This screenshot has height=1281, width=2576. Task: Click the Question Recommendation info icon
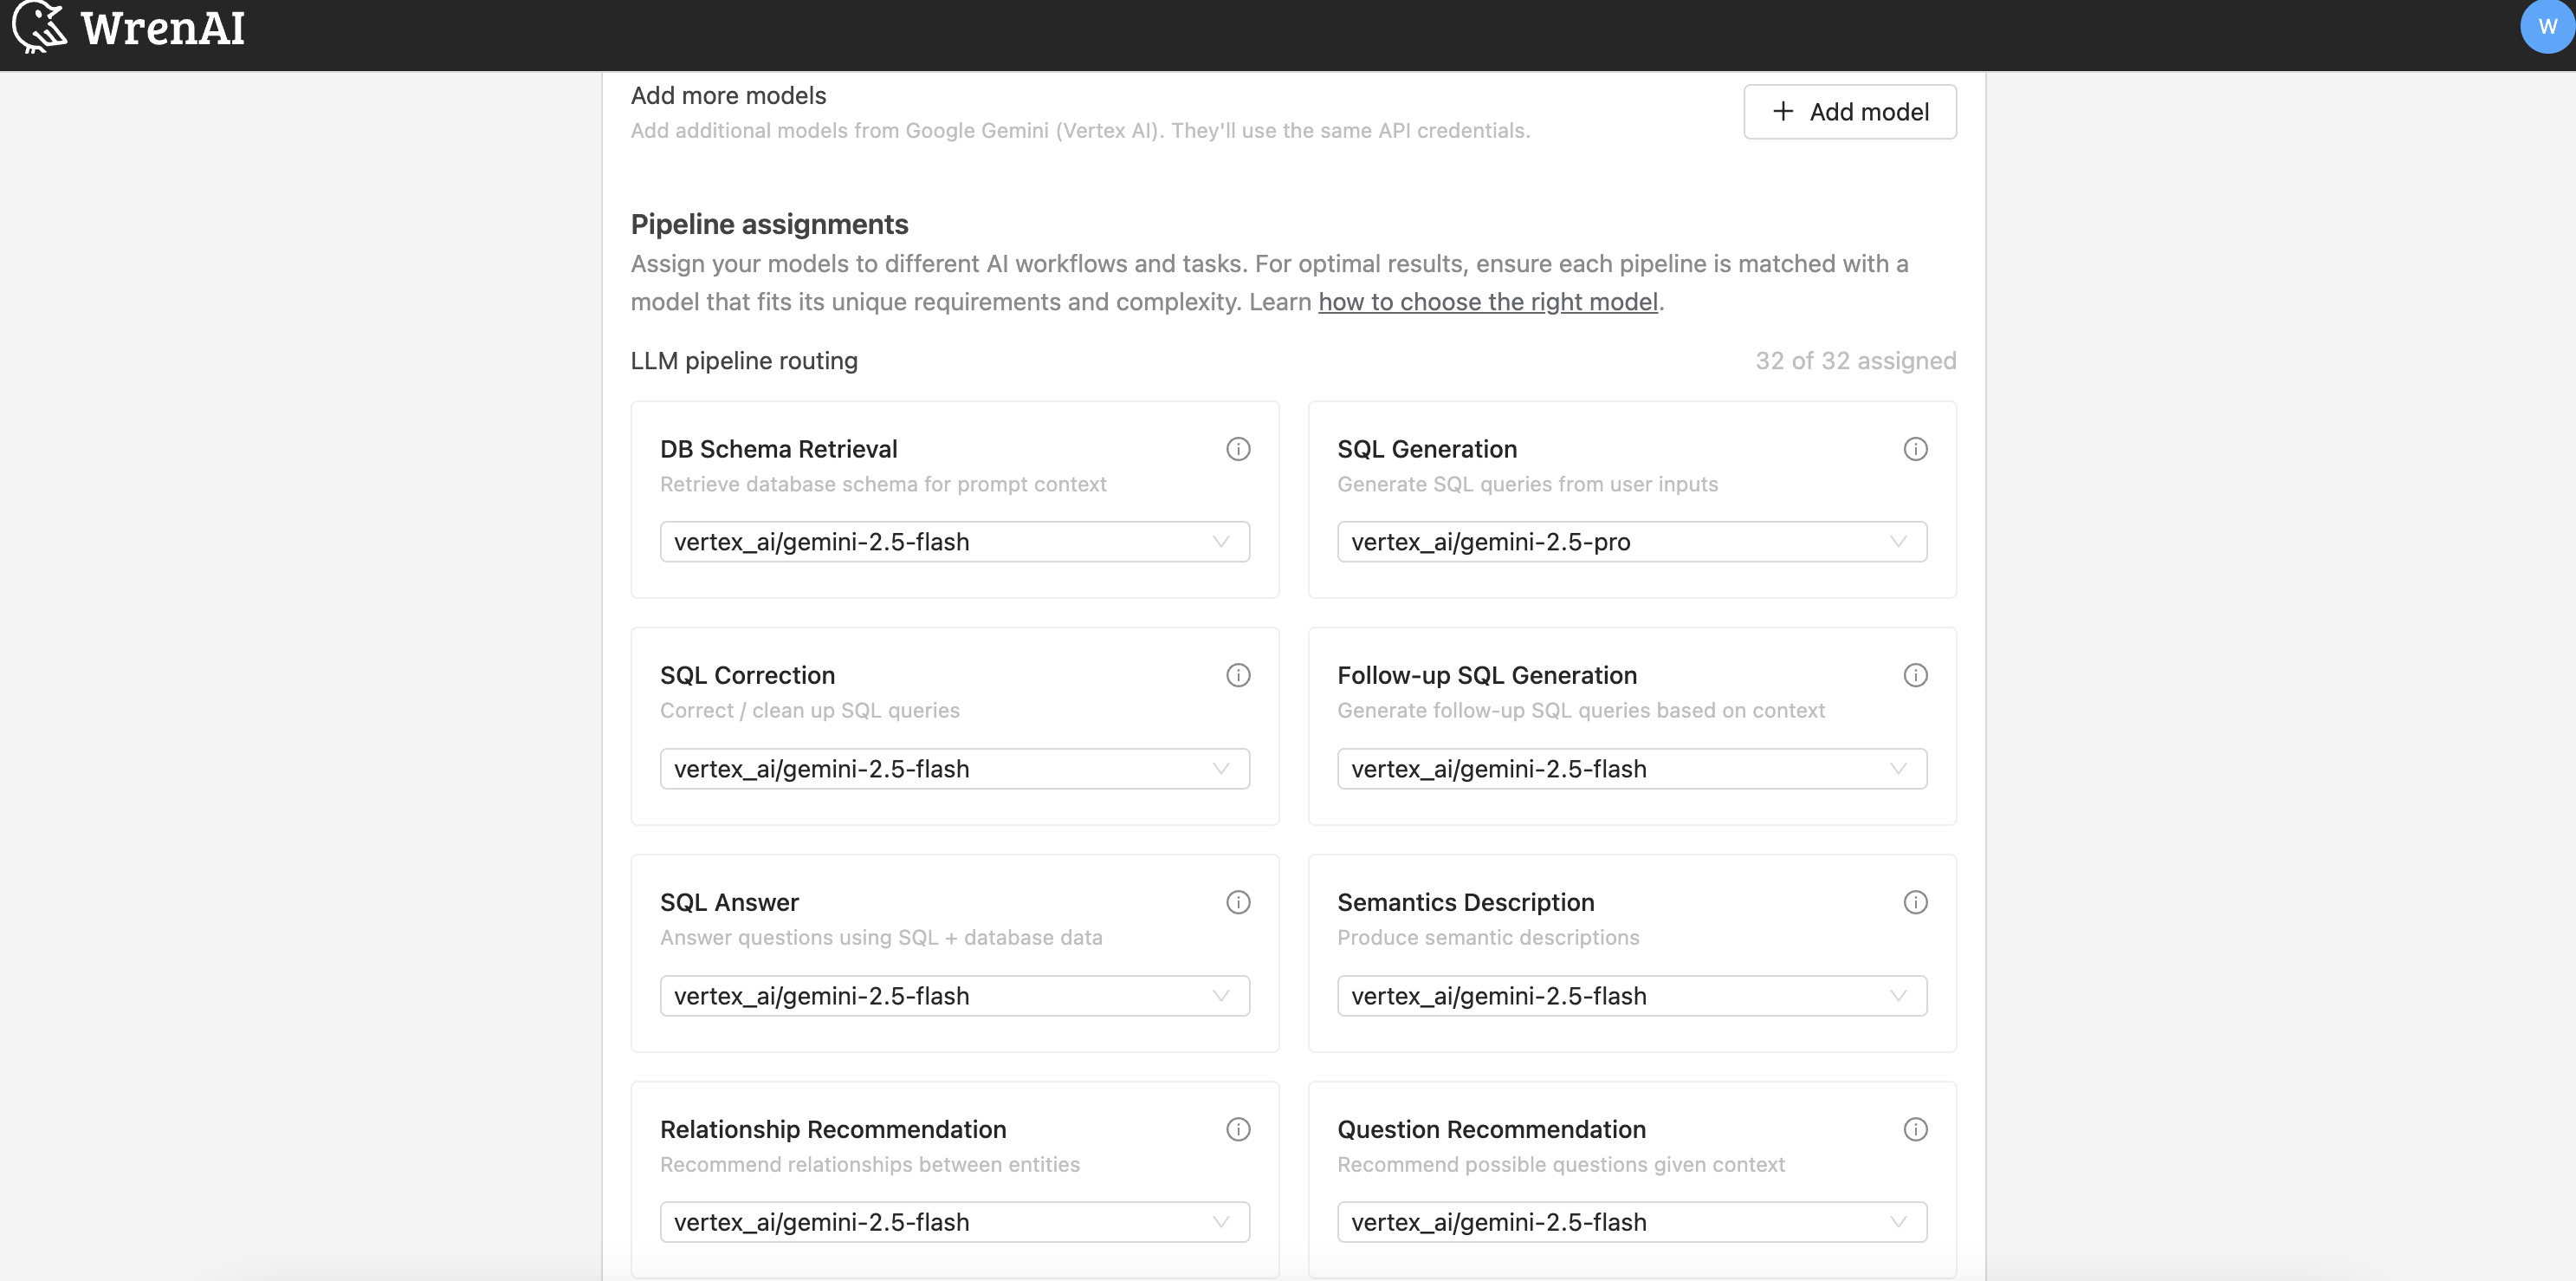pyautogui.click(x=1915, y=1128)
